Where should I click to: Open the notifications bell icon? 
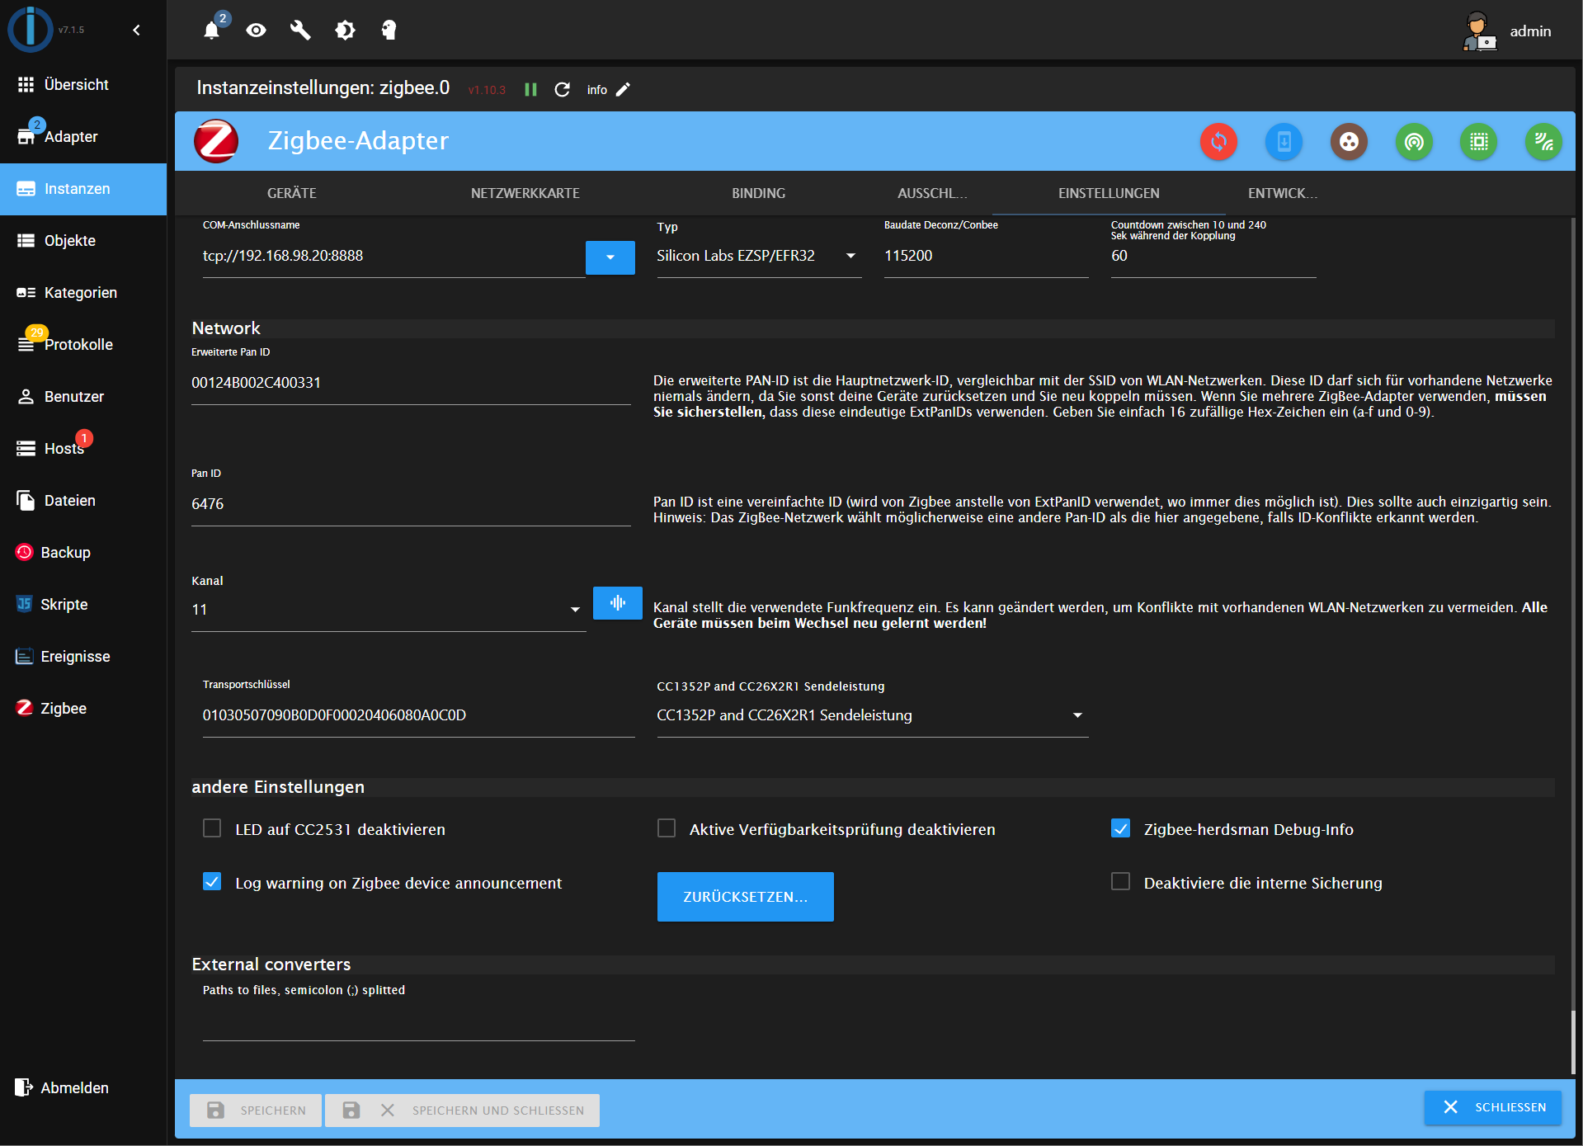[212, 31]
